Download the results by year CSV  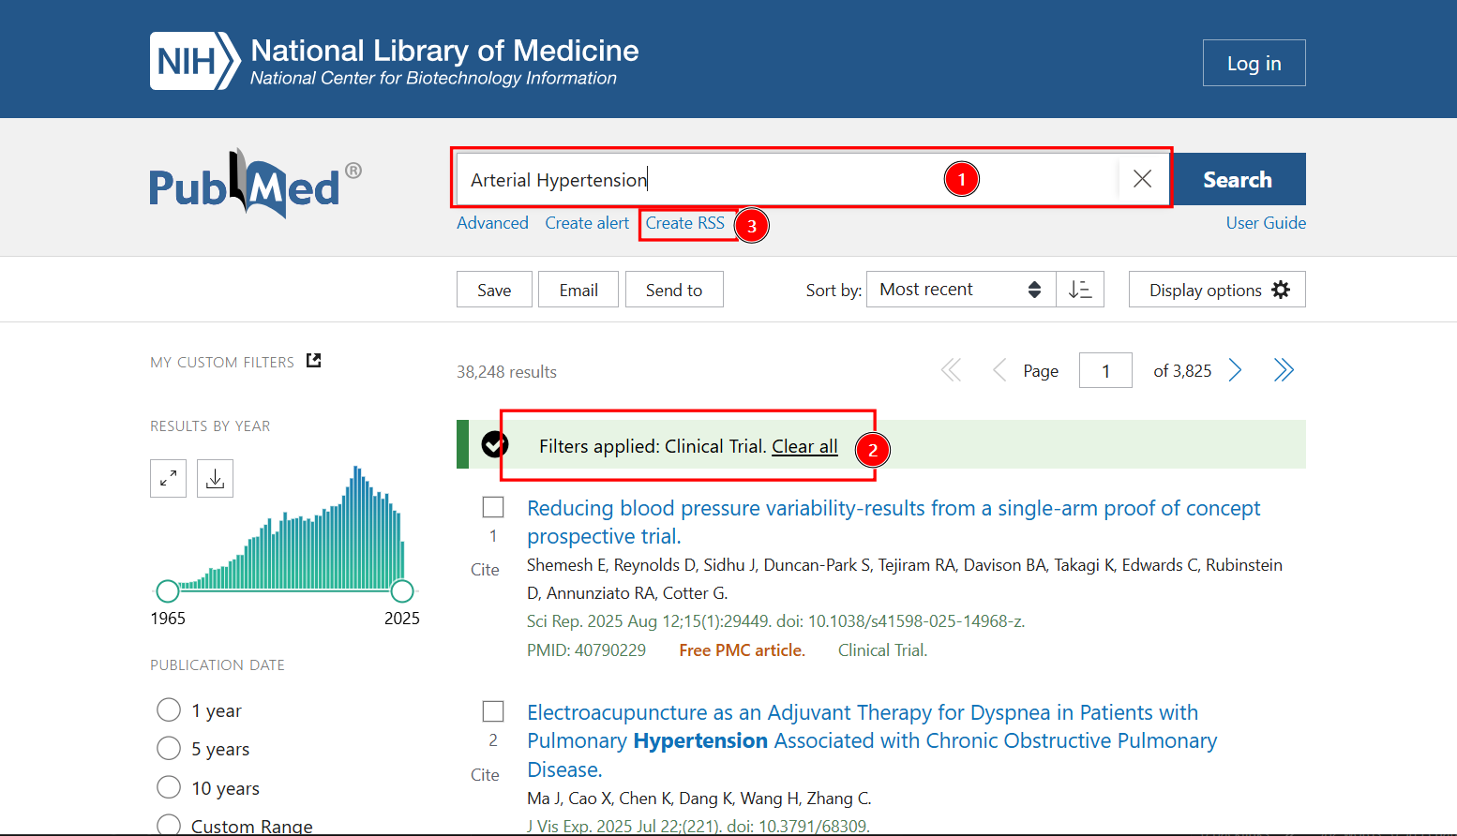(215, 479)
